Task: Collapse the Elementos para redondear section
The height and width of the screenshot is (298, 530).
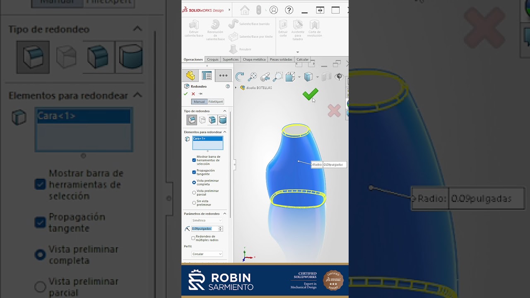Action: (225, 132)
